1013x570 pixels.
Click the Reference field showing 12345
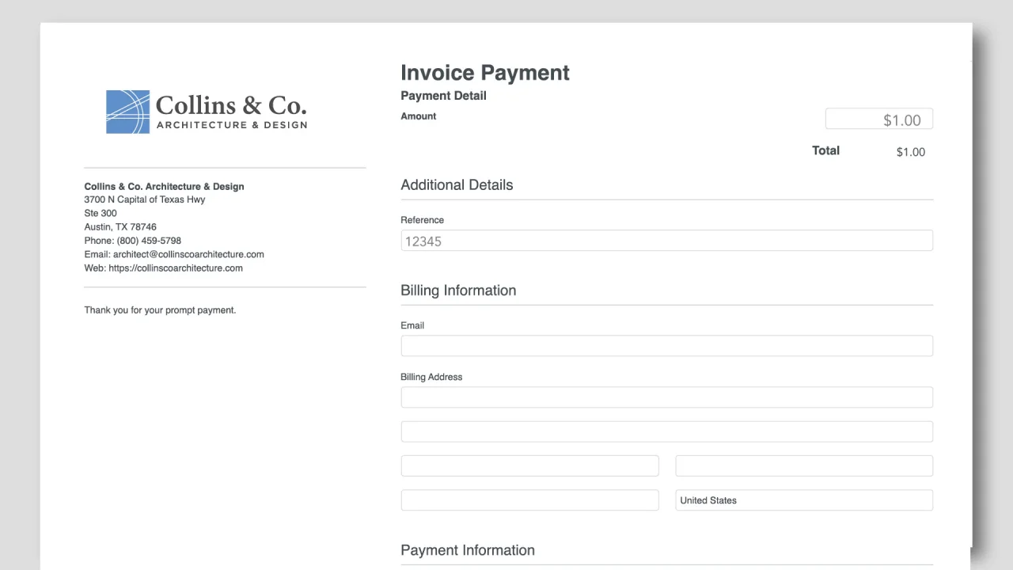pos(666,241)
